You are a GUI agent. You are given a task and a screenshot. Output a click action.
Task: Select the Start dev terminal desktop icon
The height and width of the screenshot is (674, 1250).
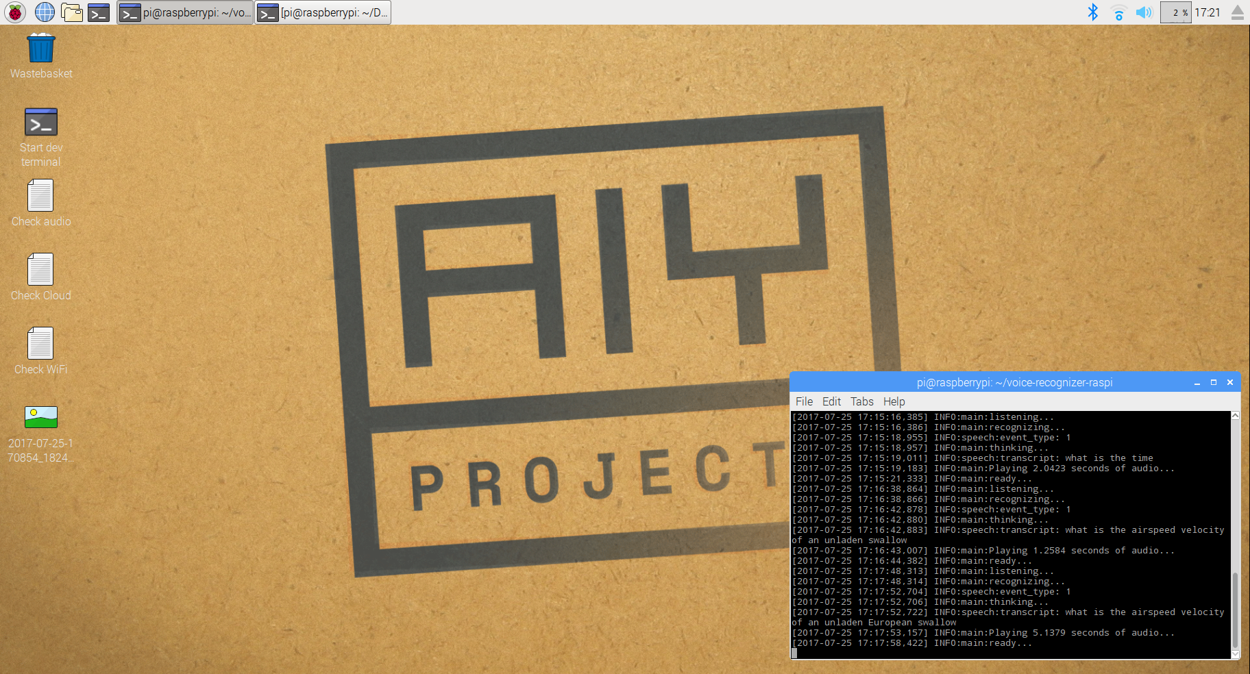click(x=41, y=123)
